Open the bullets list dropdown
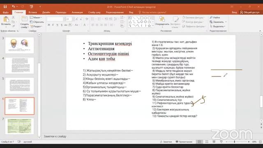This screenshot has height=148, width=263. click(x=96, y=19)
